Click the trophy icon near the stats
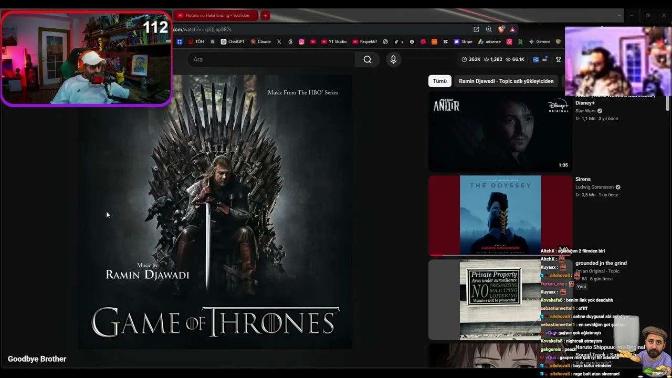 point(558,59)
